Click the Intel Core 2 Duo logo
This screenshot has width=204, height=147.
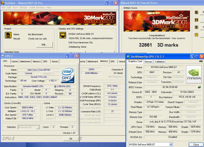[x=68, y=75]
